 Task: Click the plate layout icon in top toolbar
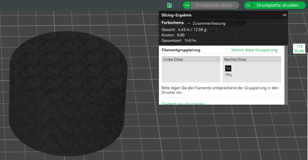(170, 5)
